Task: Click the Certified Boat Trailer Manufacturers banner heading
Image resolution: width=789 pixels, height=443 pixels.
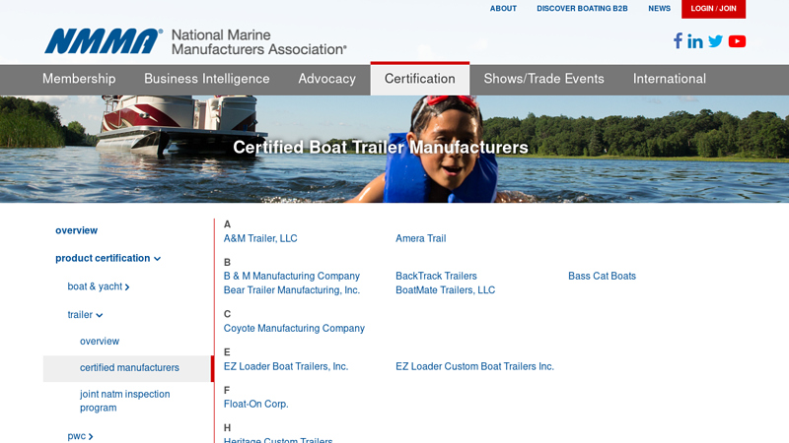Action: [x=381, y=148]
